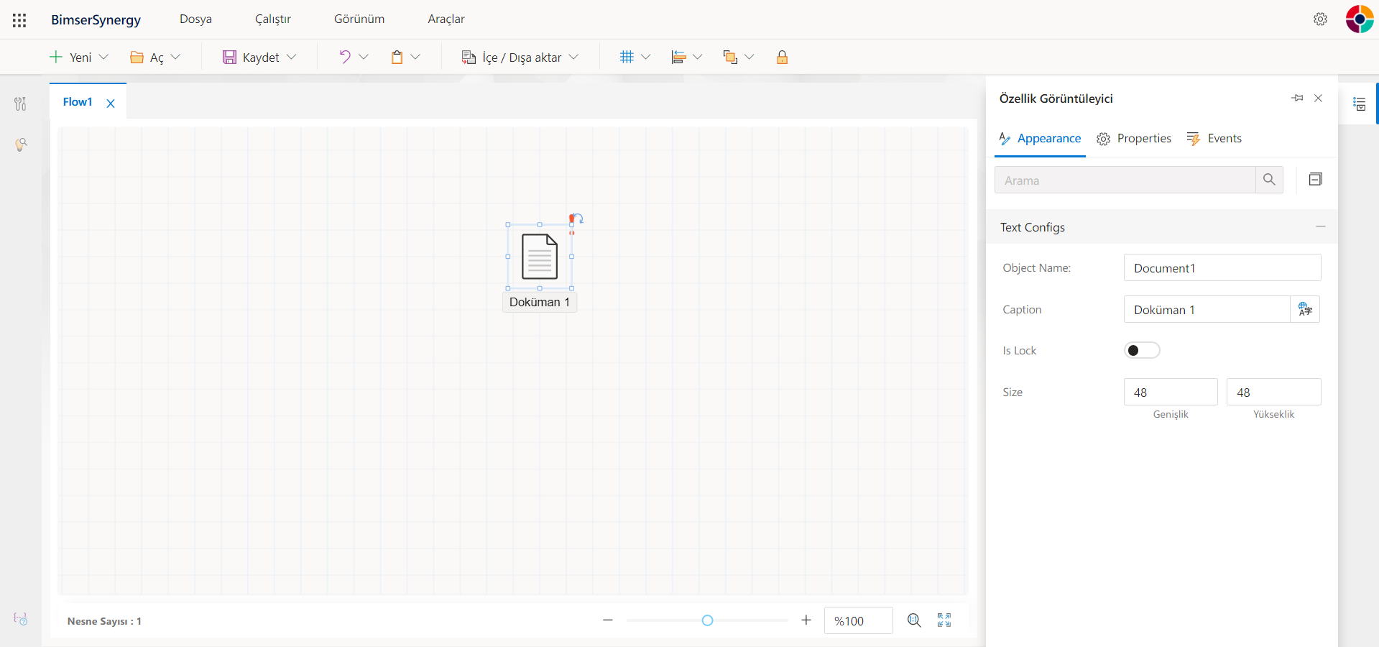The image size is (1379, 647).
Task: Pin the Özellik Görüntüleyici panel
Action: 1297,98
